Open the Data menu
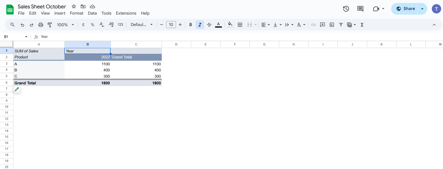The image size is (443, 169). pos(92,13)
